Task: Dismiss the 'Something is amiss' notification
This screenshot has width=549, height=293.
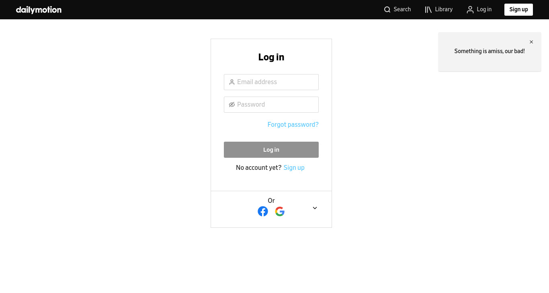Action: pos(531,42)
